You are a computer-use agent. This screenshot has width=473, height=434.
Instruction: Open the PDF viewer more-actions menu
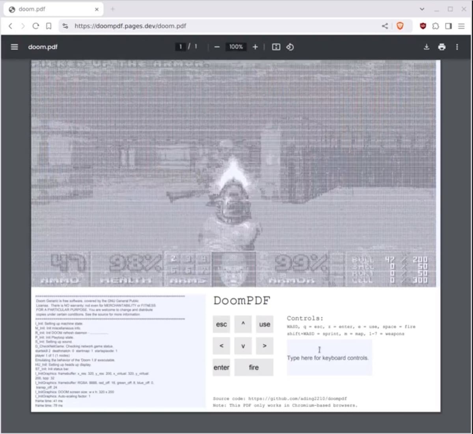(x=457, y=47)
